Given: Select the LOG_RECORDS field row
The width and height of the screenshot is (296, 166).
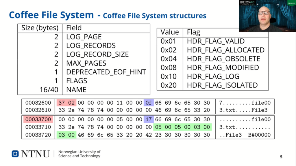Looking at the screenshot, I should point(84,46).
